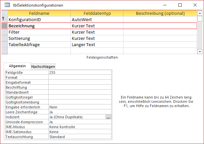Click the Beschriftung property field
The width and height of the screenshot is (204, 144).
point(80,87)
